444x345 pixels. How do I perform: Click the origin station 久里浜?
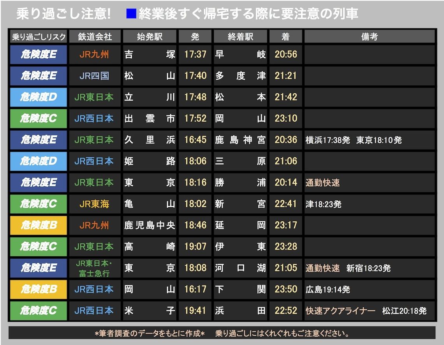150,140
